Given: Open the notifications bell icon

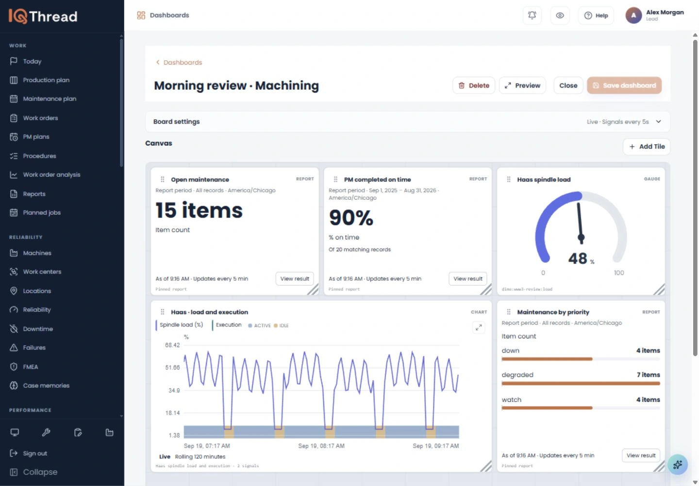Looking at the screenshot, I should click(x=532, y=16).
